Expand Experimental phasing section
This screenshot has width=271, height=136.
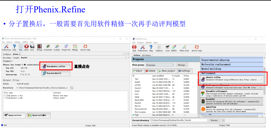click(x=232, y=60)
